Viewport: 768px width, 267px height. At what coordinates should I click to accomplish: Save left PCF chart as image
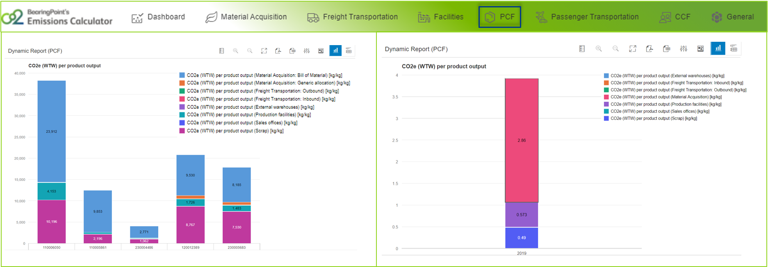321,51
